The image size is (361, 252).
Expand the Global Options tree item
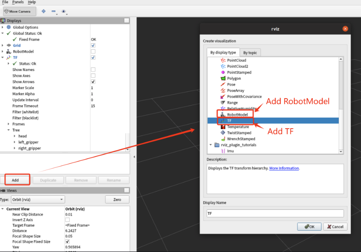point(3,27)
